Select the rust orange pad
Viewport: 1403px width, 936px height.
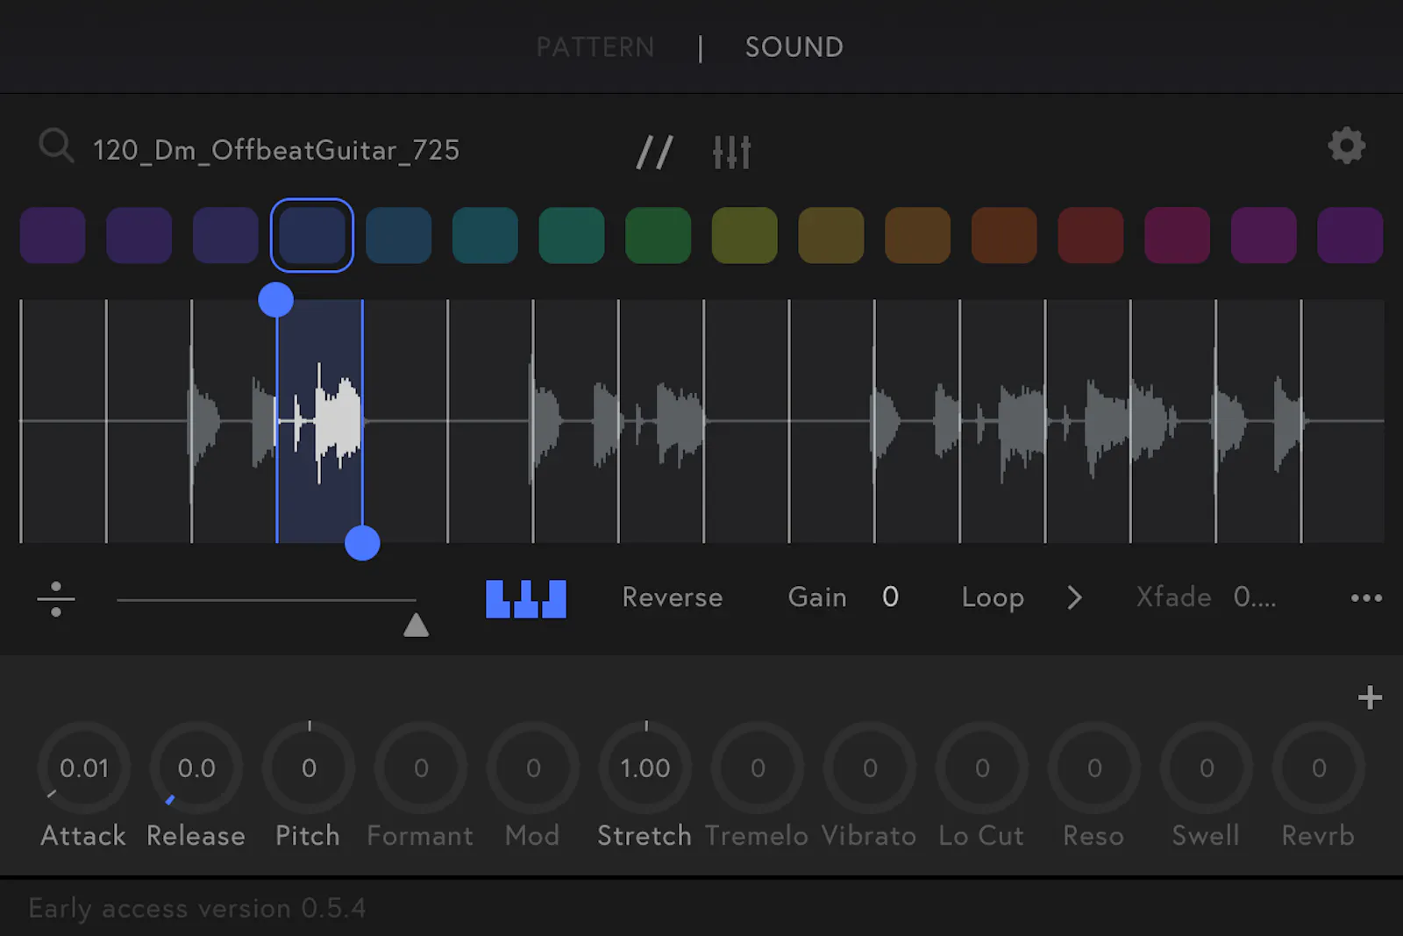(1004, 235)
